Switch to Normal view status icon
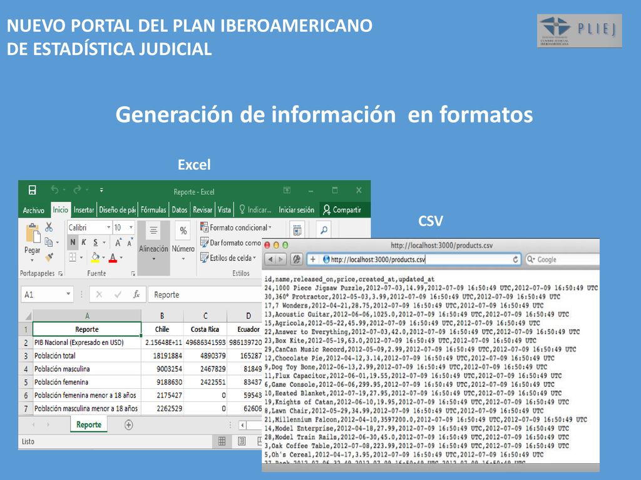The image size is (641, 480). pyautogui.click(x=222, y=441)
